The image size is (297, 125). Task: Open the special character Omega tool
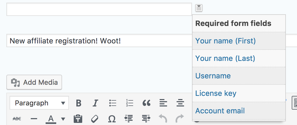[112, 119]
